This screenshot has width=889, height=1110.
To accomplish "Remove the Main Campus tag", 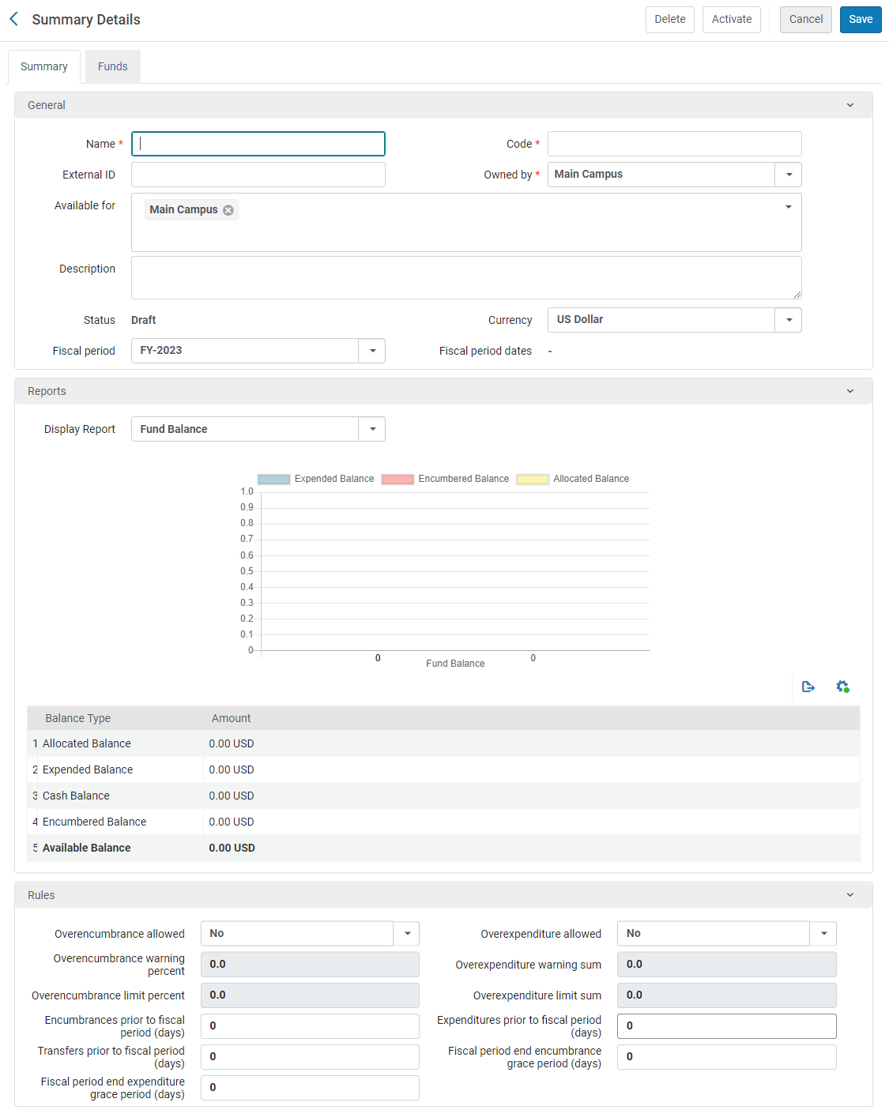I will click(228, 210).
